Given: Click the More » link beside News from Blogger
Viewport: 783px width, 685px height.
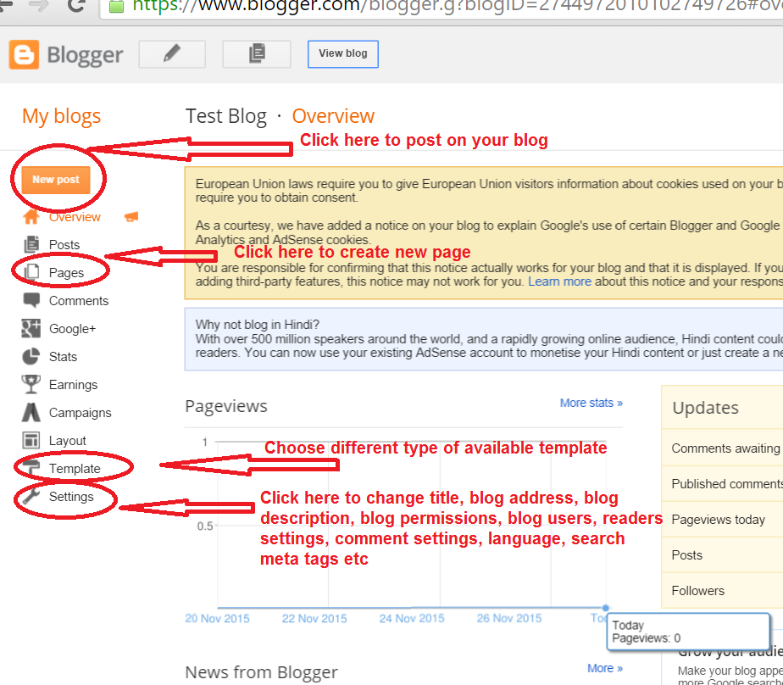Looking at the screenshot, I should pos(605,668).
